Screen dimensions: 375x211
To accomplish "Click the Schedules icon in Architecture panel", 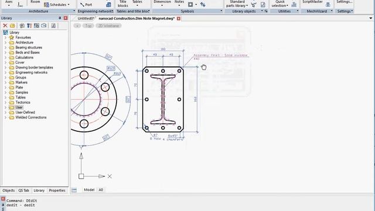I will tap(46, 5).
